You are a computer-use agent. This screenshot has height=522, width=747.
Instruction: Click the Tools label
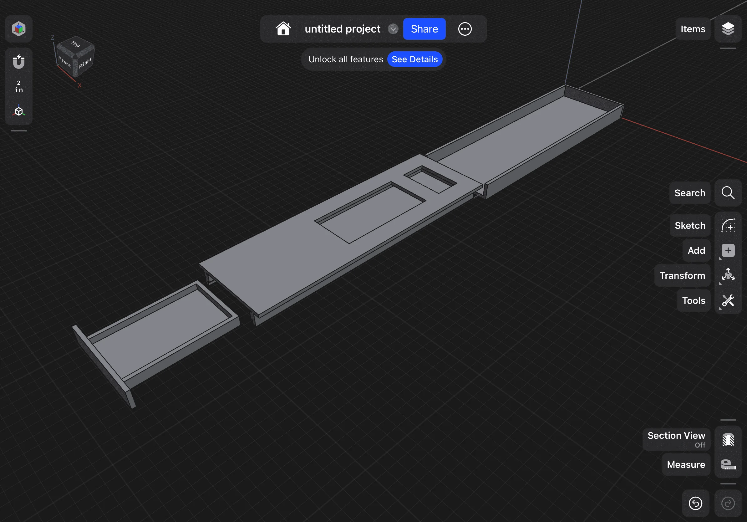(693, 301)
